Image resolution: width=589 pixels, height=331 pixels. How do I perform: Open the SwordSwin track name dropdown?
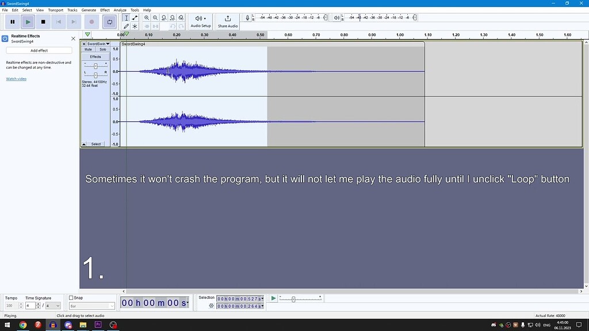(x=98, y=44)
